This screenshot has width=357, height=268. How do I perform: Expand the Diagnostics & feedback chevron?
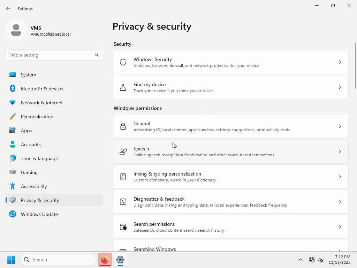(x=340, y=202)
